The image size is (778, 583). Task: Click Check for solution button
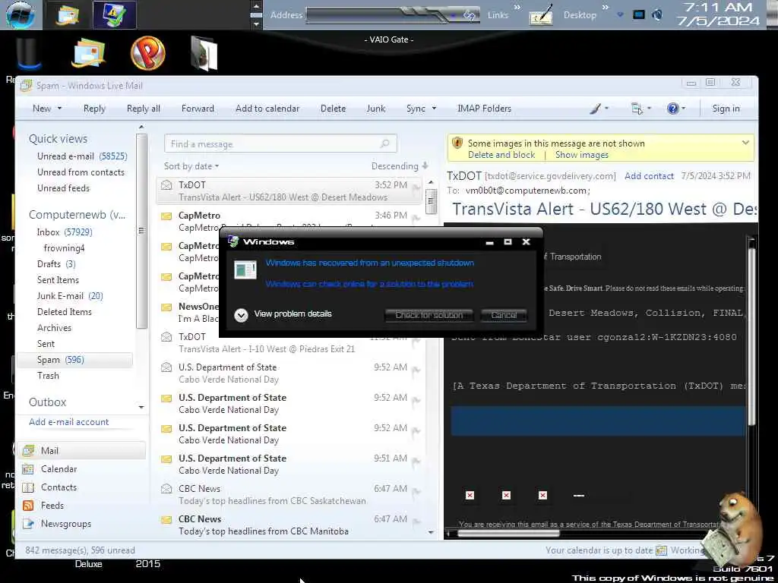click(429, 315)
